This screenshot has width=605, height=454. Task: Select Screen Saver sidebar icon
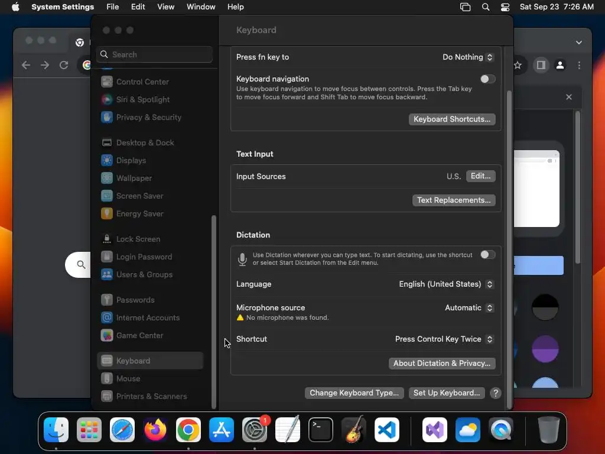pos(107,196)
